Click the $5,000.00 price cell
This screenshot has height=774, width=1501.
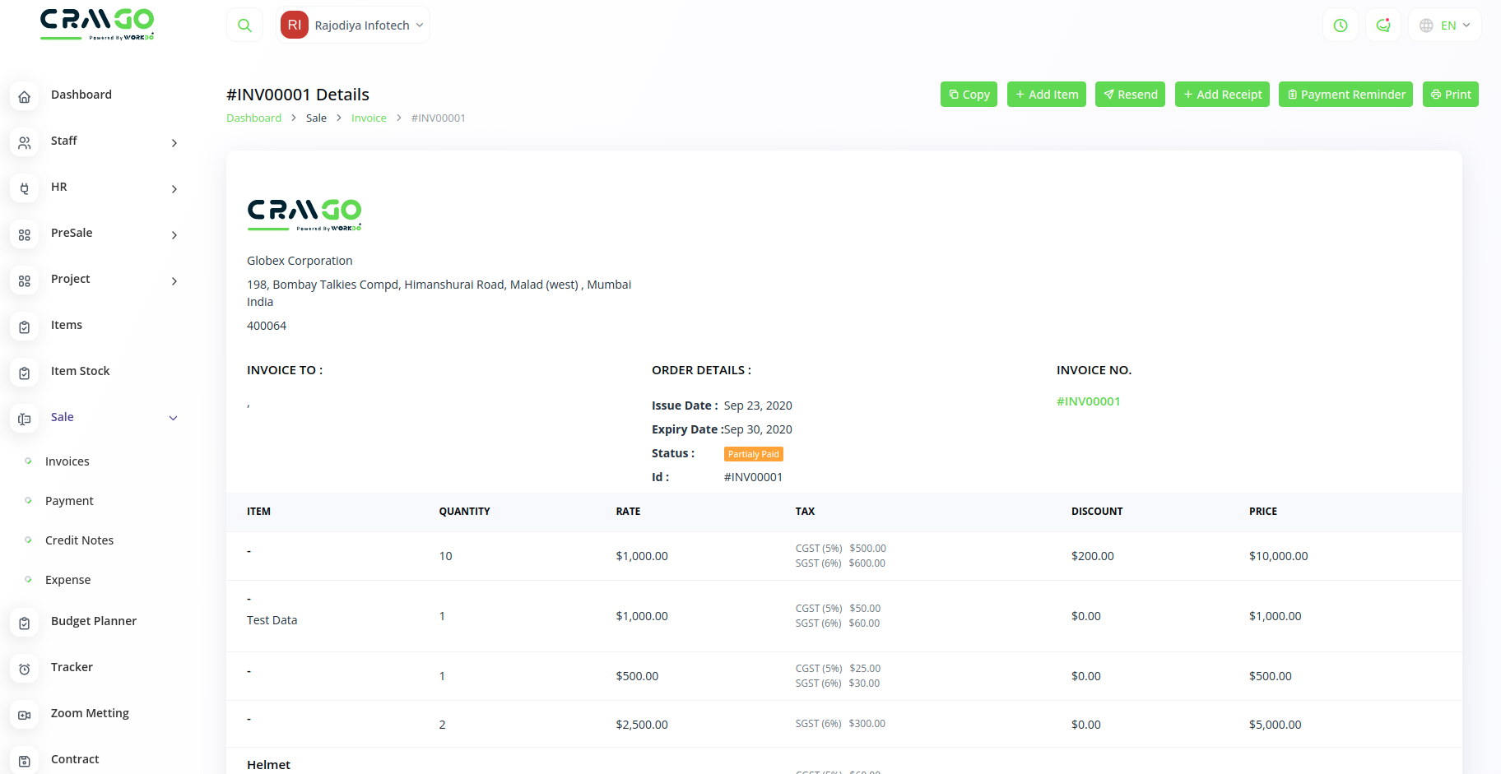click(x=1276, y=725)
